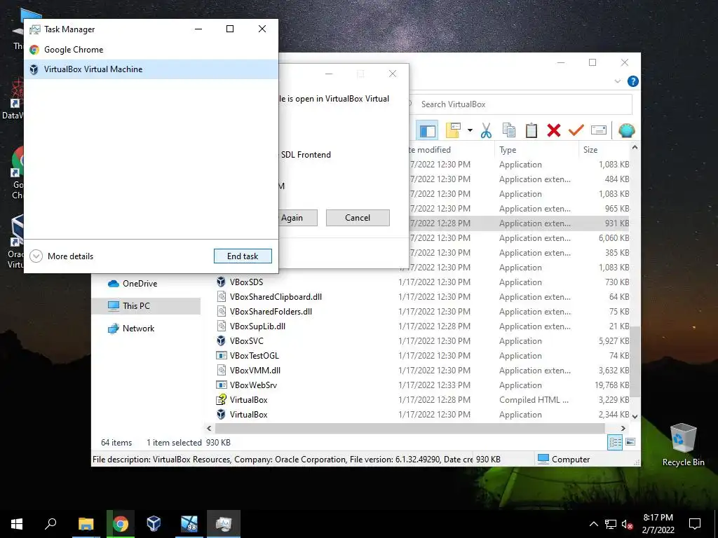The width and height of the screenshot is (718, 538).
Task: Switch to large icons view in status bar
Action: pyautogui.click(x=630, y=442)
